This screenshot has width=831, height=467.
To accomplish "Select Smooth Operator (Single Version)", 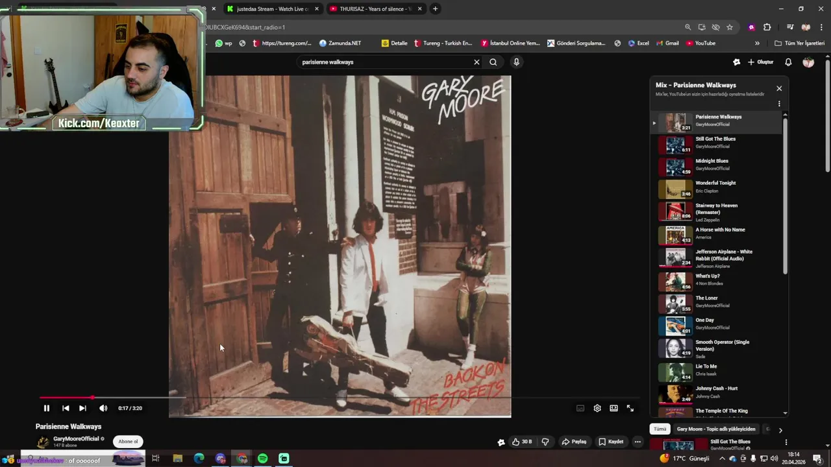I will click(x=717, y=348).
